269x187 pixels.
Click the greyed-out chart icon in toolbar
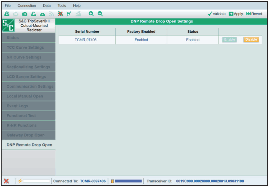coord(78,14)
